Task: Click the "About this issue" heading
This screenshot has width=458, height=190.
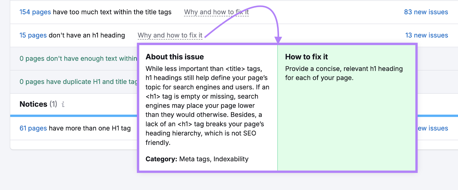Action: (175, 57)
